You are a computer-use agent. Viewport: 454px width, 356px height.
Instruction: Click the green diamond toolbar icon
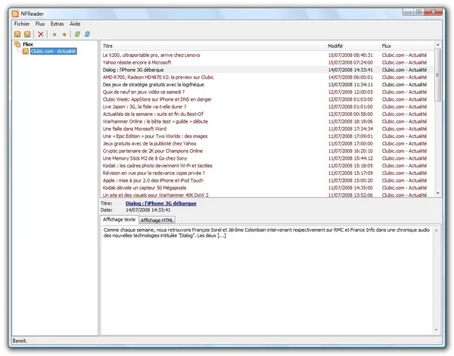click(54, 35)
